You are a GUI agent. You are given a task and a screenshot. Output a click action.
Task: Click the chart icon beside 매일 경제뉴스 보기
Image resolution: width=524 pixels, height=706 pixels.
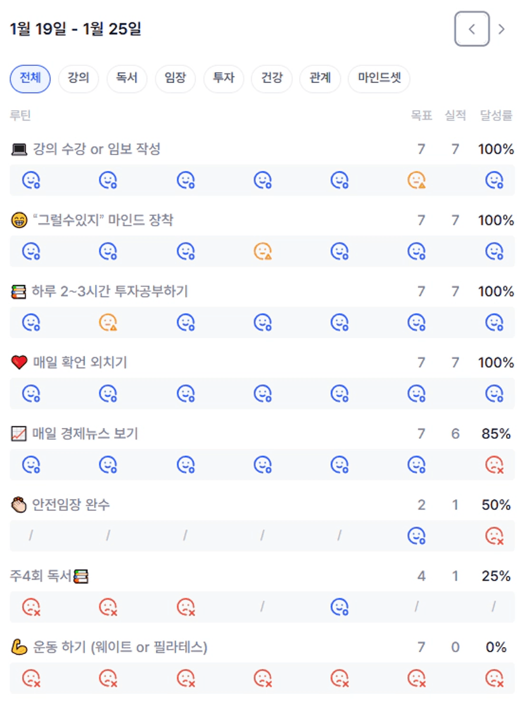19,434
